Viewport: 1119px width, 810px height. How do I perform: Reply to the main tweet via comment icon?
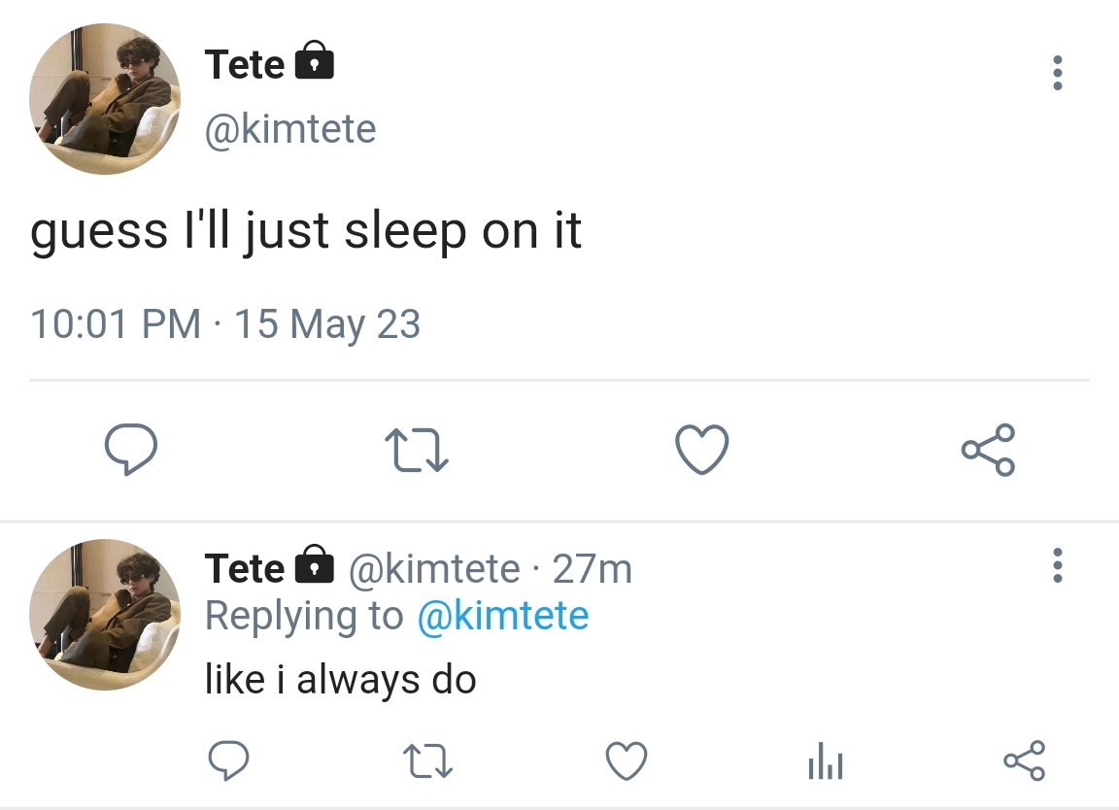coord(130,449)
